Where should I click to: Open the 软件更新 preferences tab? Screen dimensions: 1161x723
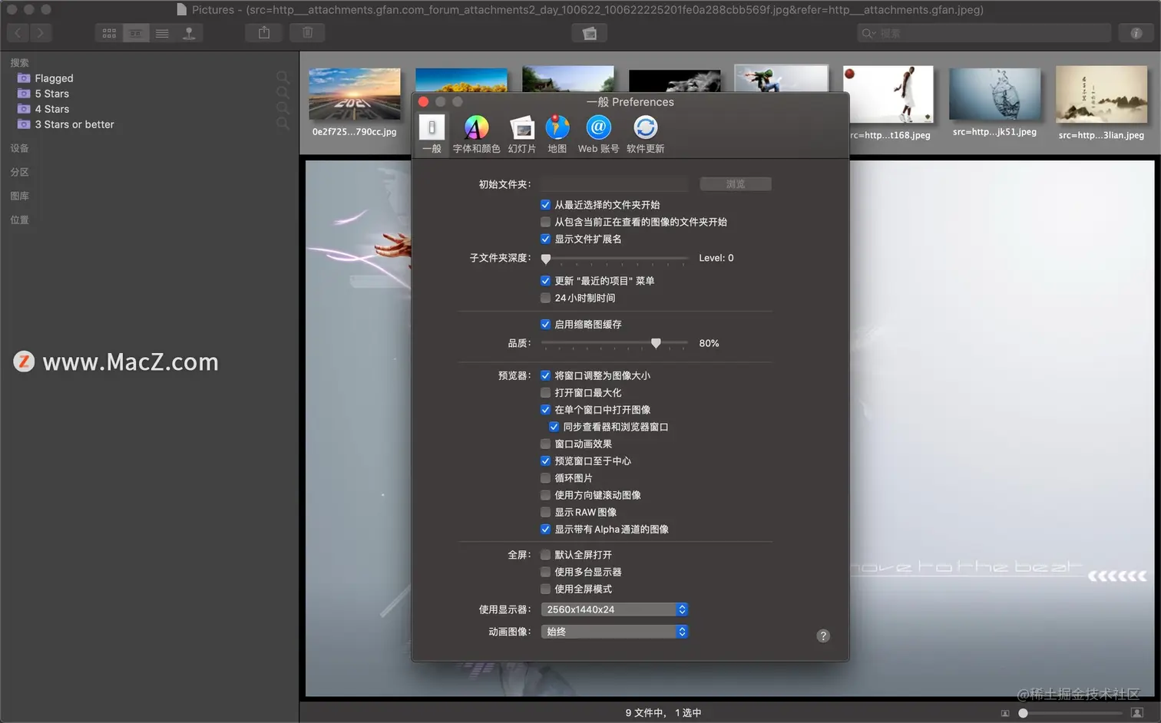[x=646, y=134]
